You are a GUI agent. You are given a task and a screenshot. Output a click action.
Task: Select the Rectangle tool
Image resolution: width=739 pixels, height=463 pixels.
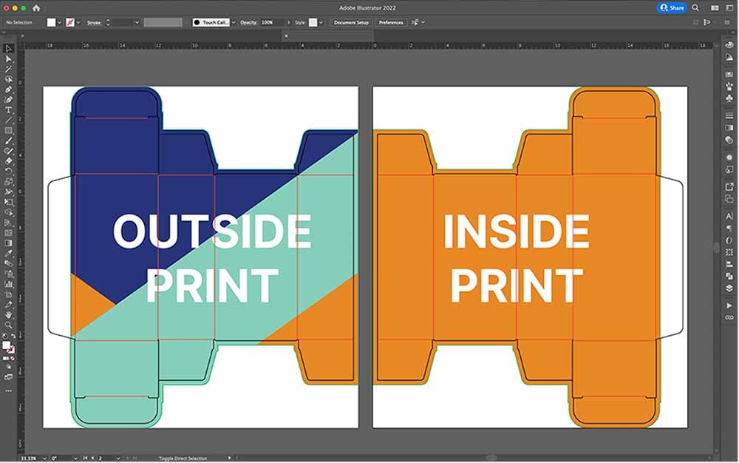pos(8,131)
